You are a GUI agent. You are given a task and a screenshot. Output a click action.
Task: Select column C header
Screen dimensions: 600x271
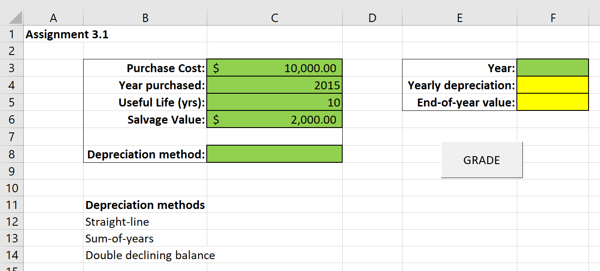[x=274, y=18]
